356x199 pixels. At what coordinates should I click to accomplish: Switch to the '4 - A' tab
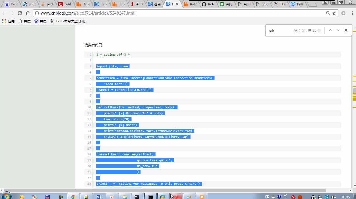[x=137, y=4]
